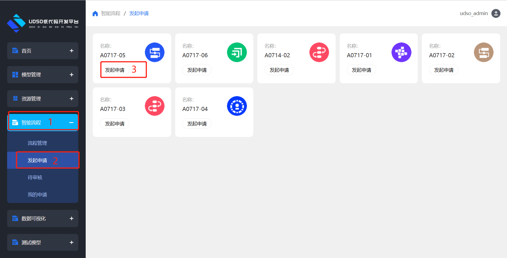The width and height of the screenshot is (507, 258).
Task: Click 发起申请 button on card A0717-04
Action: (197, 124)
